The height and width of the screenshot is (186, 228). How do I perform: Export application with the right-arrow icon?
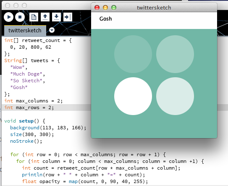tap(68, 17)
